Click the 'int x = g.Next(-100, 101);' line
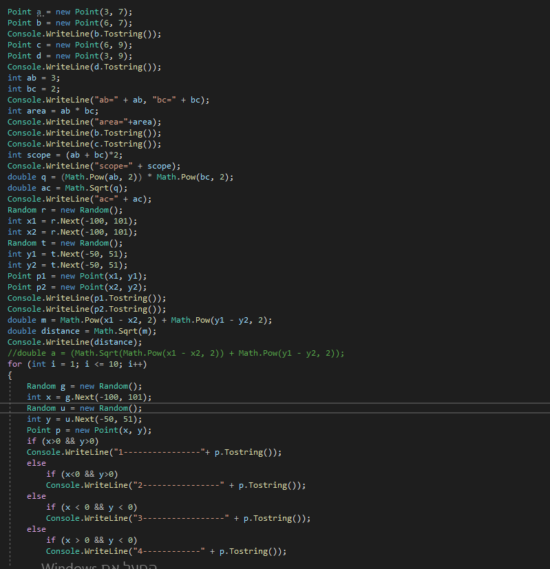The height and width of the screenshot is (569, 550). click(89, 398)
